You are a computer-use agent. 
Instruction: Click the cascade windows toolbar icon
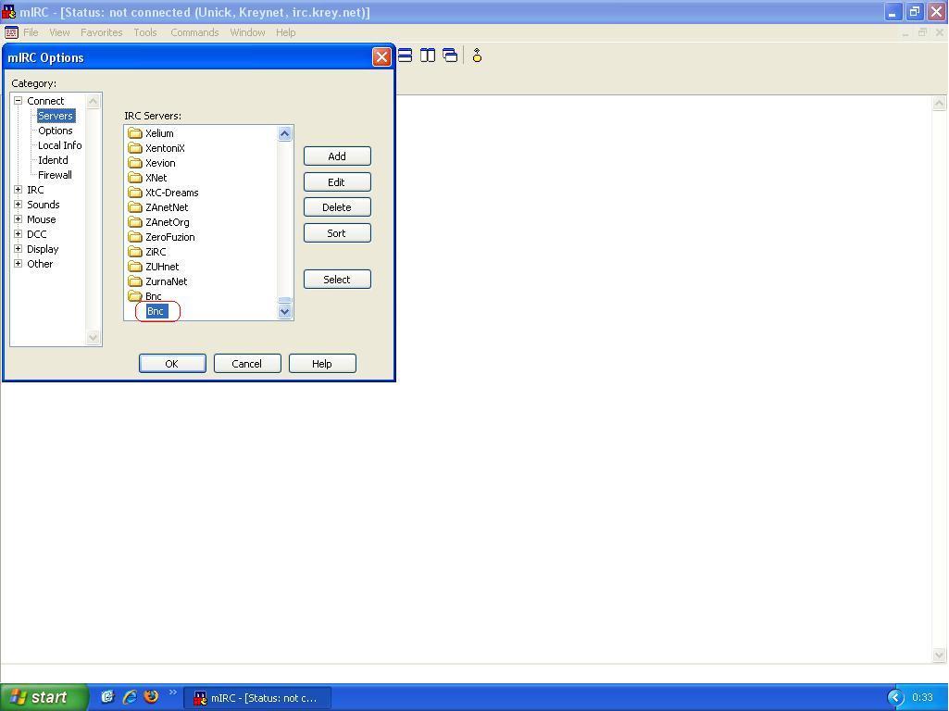(450, 56)
